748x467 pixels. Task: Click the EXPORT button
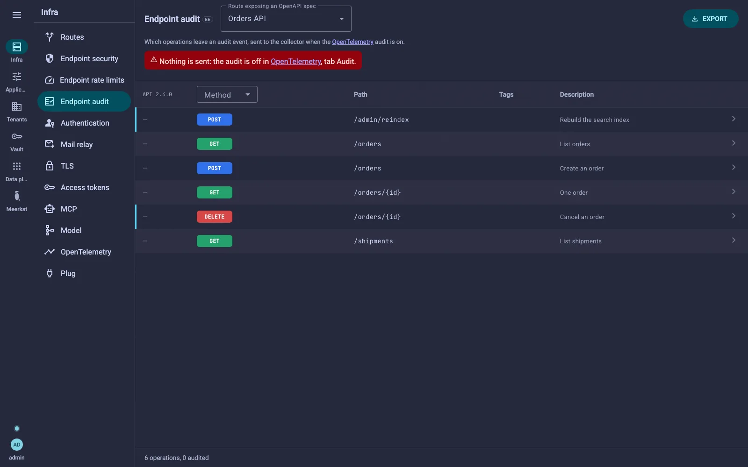(x=711, y=19)
